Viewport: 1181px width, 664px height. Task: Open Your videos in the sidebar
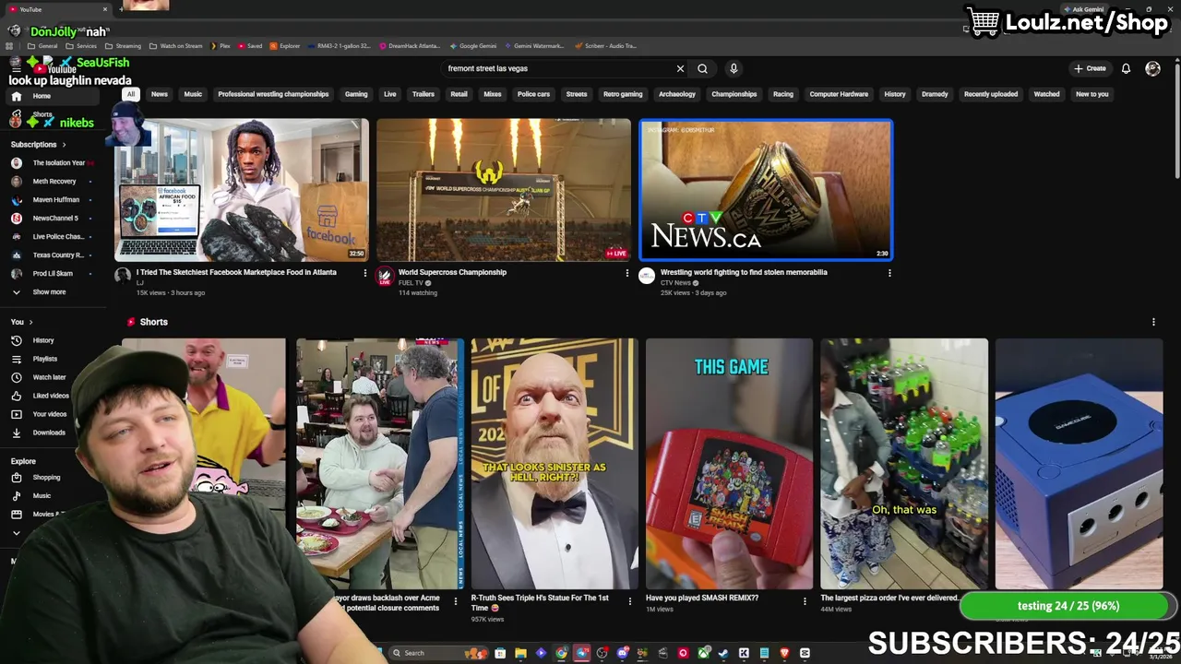tap(49, 414)
